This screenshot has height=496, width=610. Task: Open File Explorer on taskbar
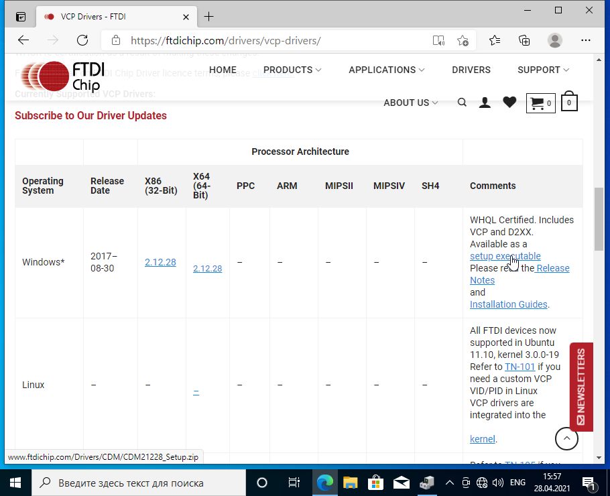pyautogui.click(x=350, y=483)
